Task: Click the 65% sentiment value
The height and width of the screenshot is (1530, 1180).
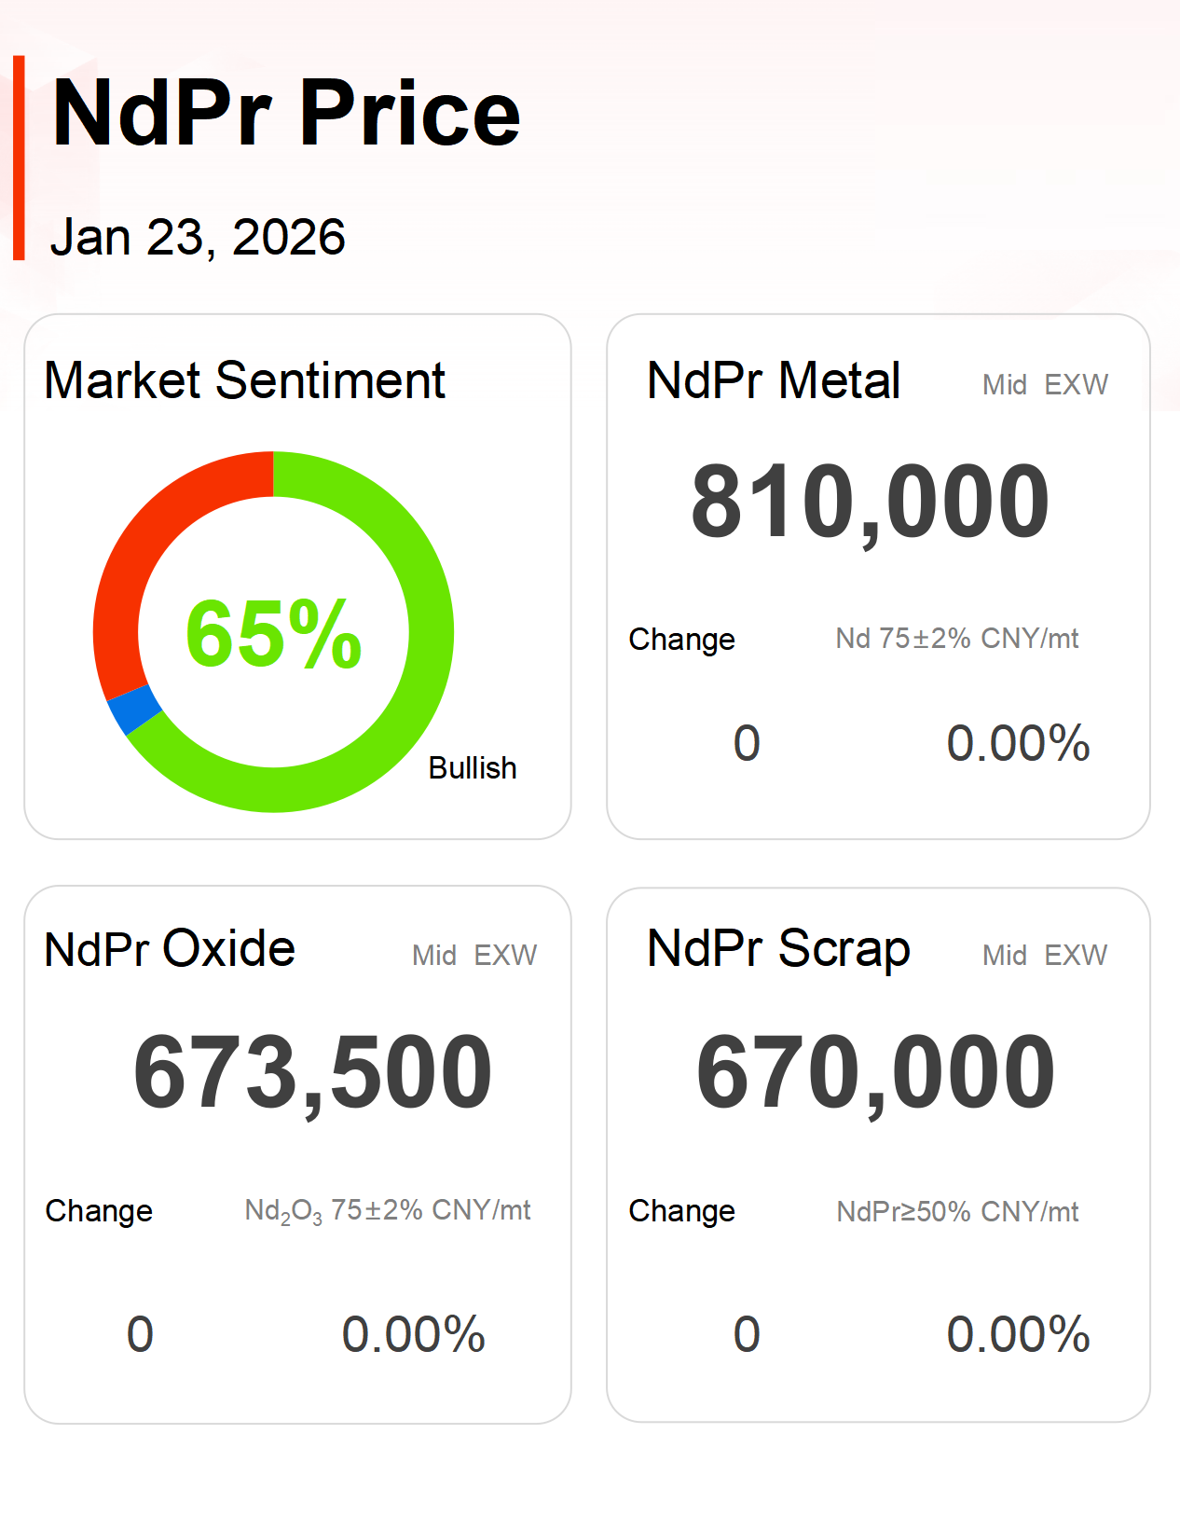Action: pos(273,634)
